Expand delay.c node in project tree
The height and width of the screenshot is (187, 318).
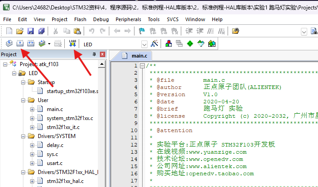(32, 145)
